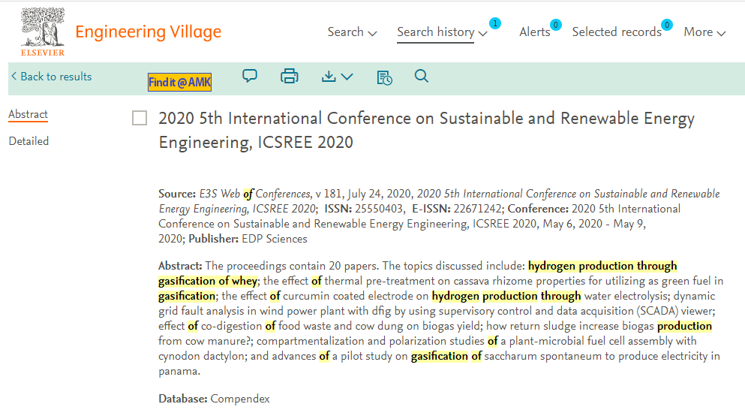Open the Alerts page
This screenshot has width=745, height=419.
(x=534, y=32)
